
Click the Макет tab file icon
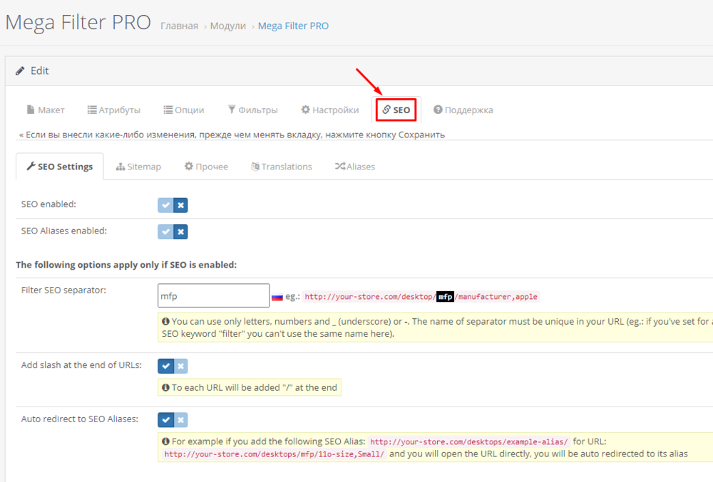coord(31,110)
